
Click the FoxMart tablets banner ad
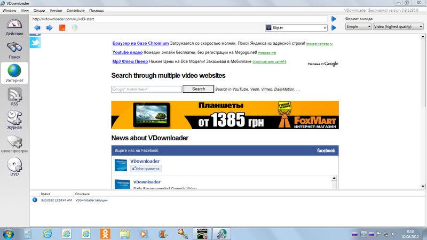(225, 115)
